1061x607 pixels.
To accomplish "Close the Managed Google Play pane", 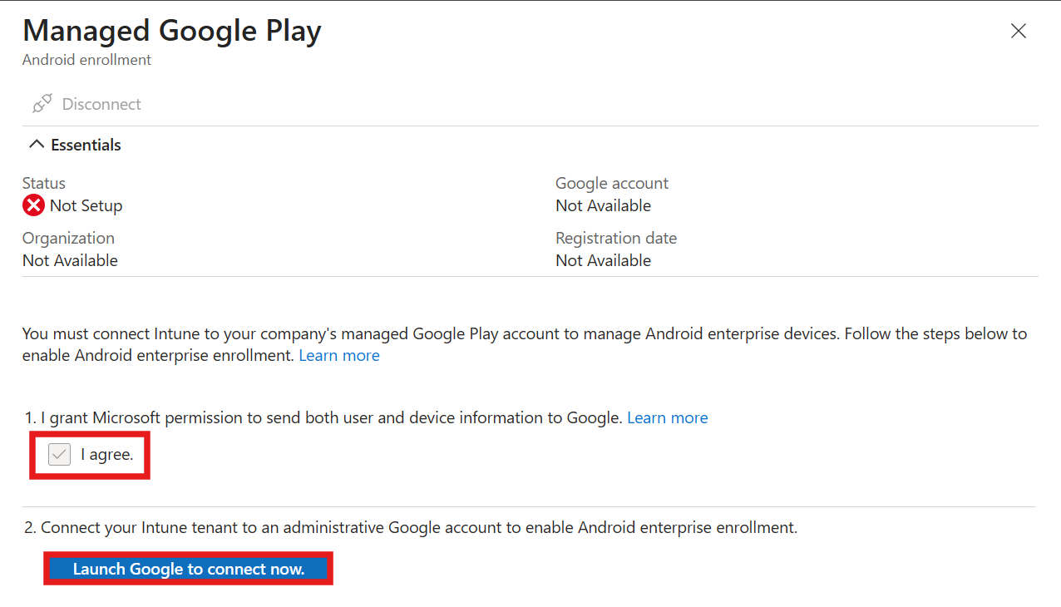I will click(1018, 32).
